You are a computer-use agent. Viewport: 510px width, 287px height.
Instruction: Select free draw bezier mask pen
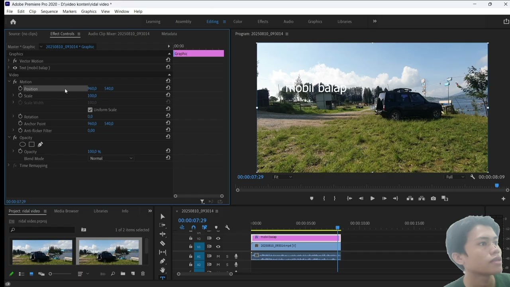coord(40,144)
